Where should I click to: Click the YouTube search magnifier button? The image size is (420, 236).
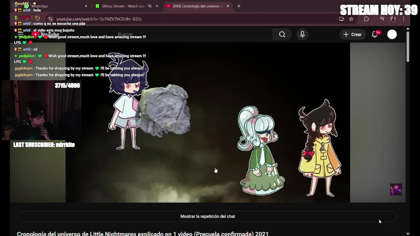click(x=282, y=34)
